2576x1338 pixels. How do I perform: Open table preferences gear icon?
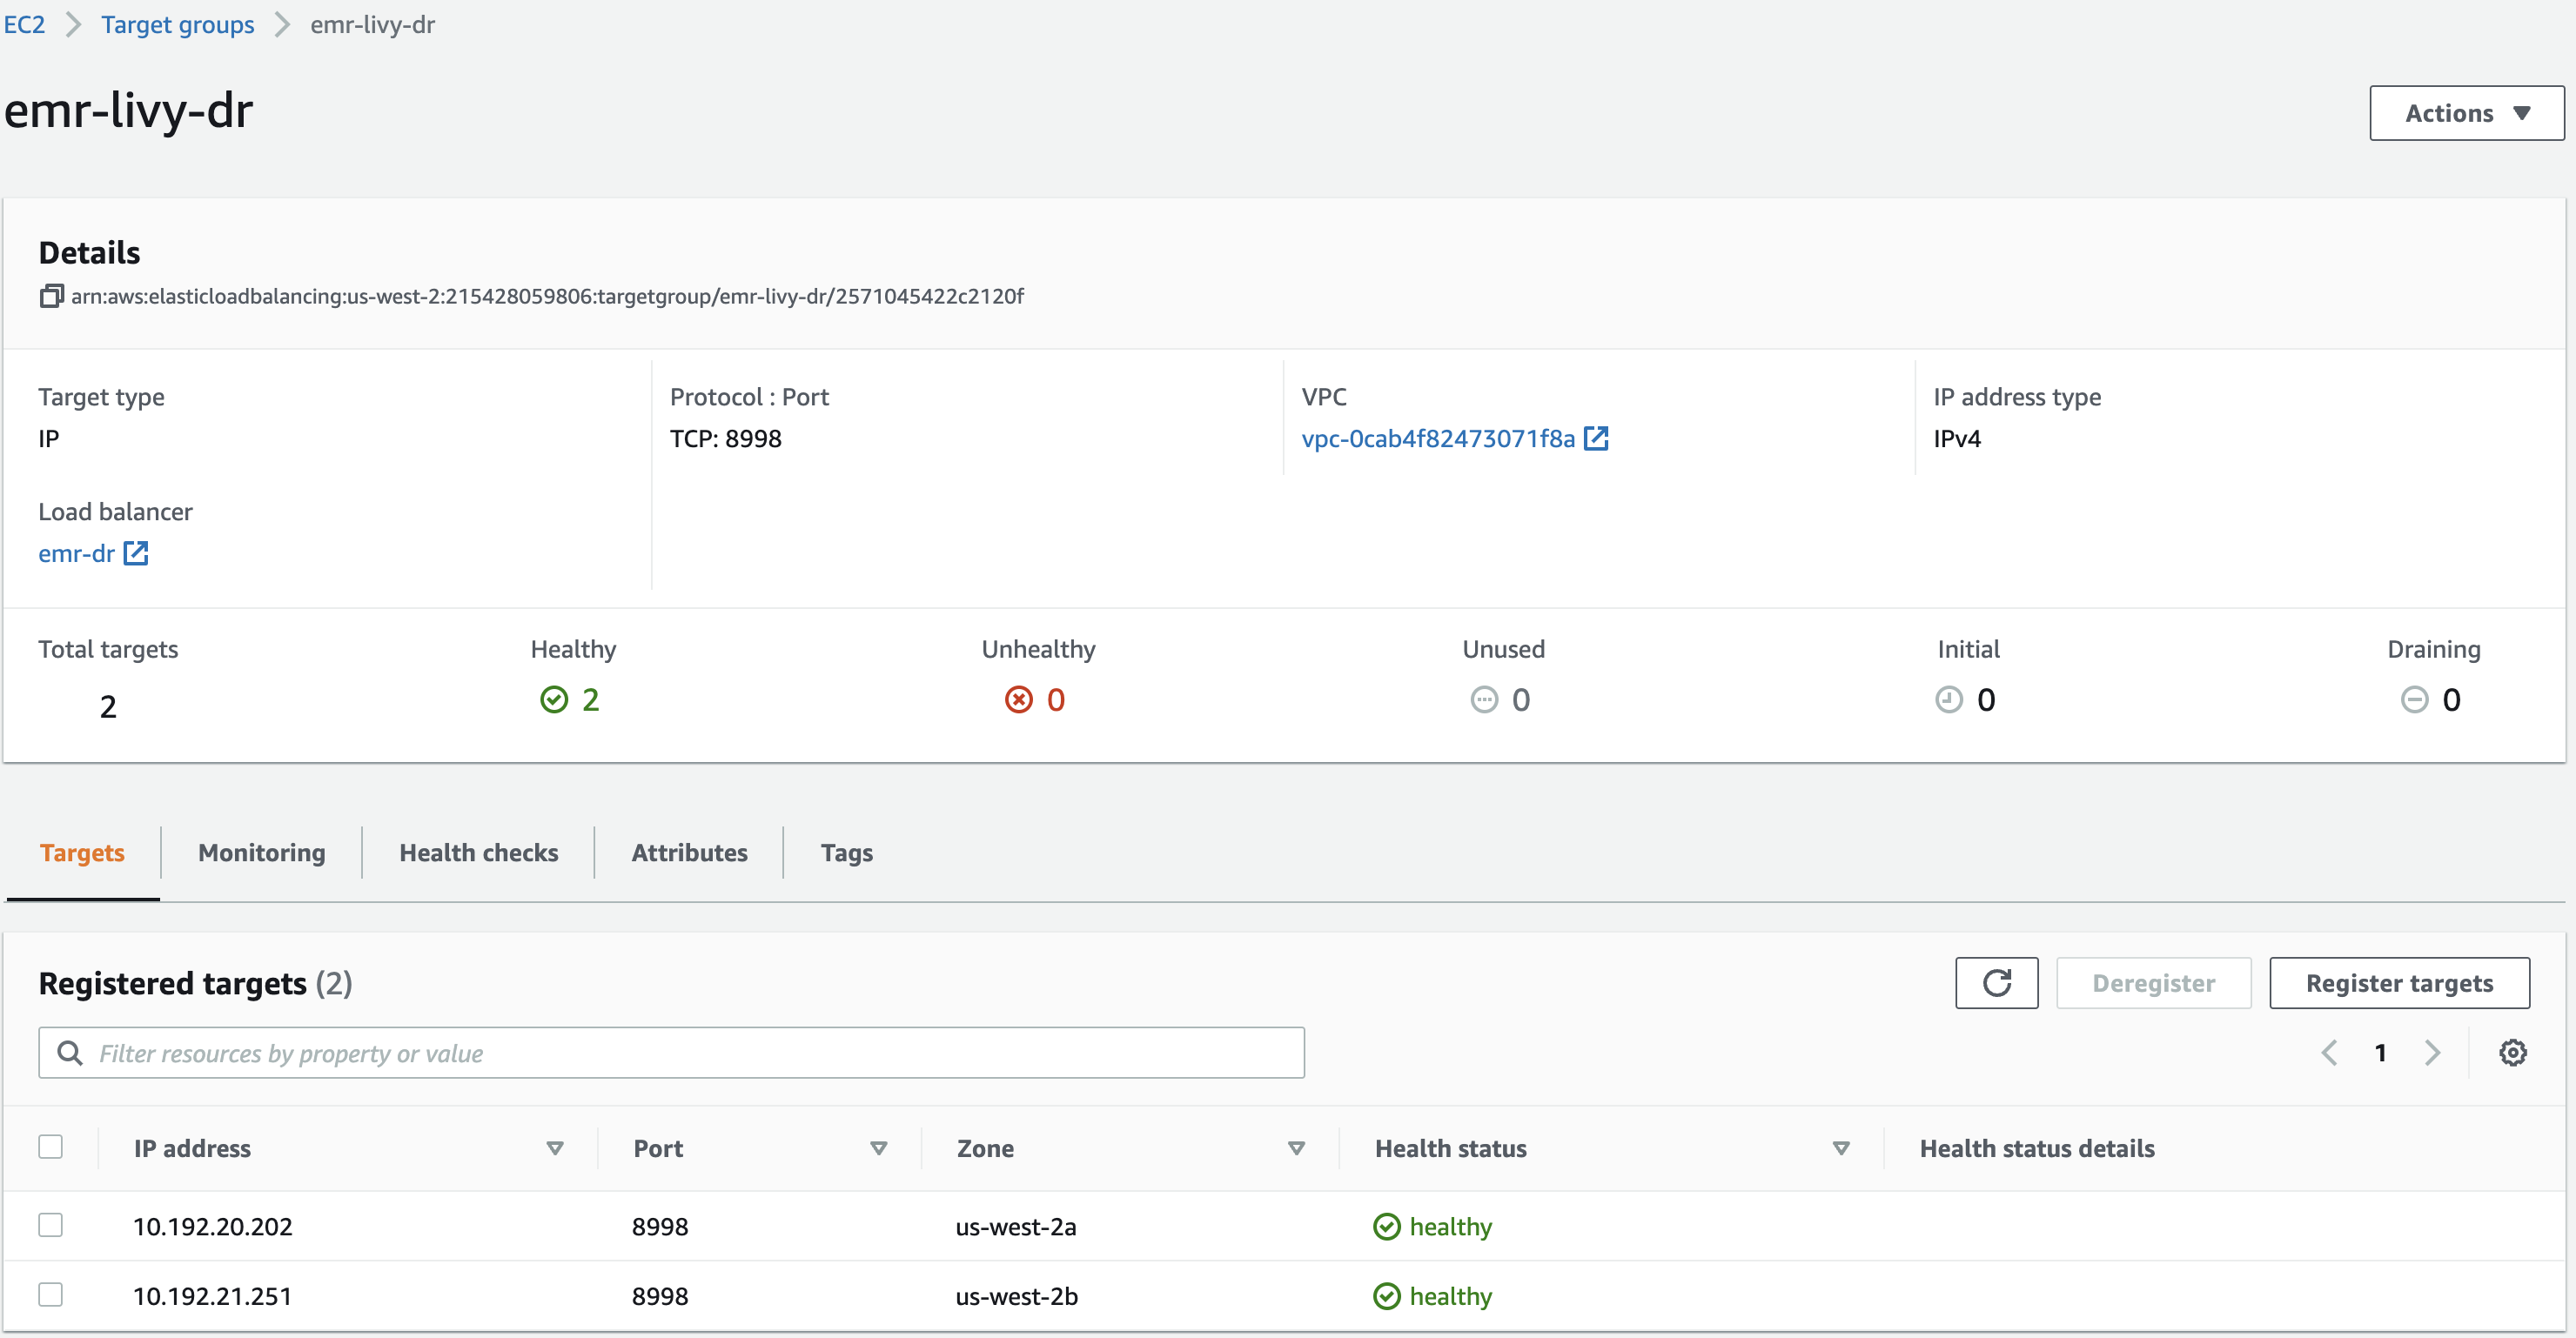coord(2512,1052)
